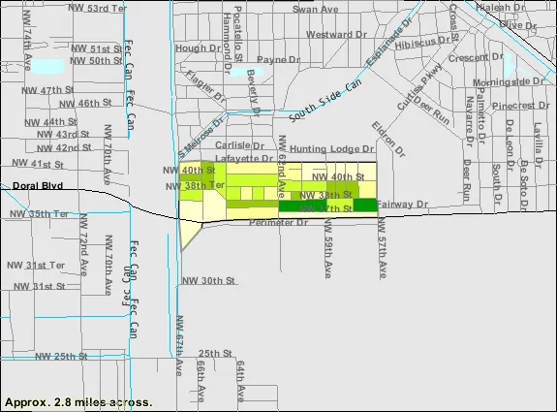Click the Westward Dr label
The height and width of the screenshot is (412, 557).
coord(336,35)
